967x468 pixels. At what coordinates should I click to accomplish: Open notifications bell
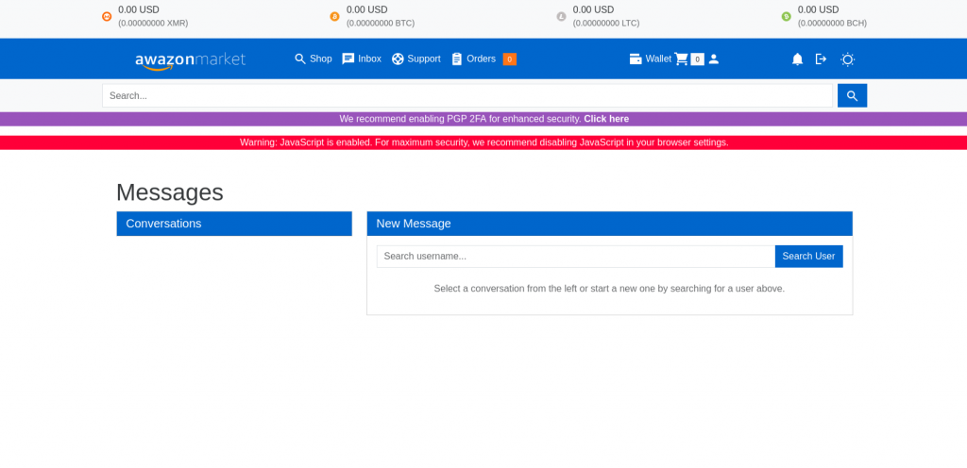pos(797,59)
